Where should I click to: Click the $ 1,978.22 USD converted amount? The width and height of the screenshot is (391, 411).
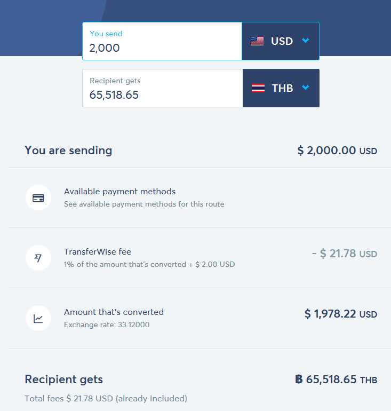[x=341, y=314]
